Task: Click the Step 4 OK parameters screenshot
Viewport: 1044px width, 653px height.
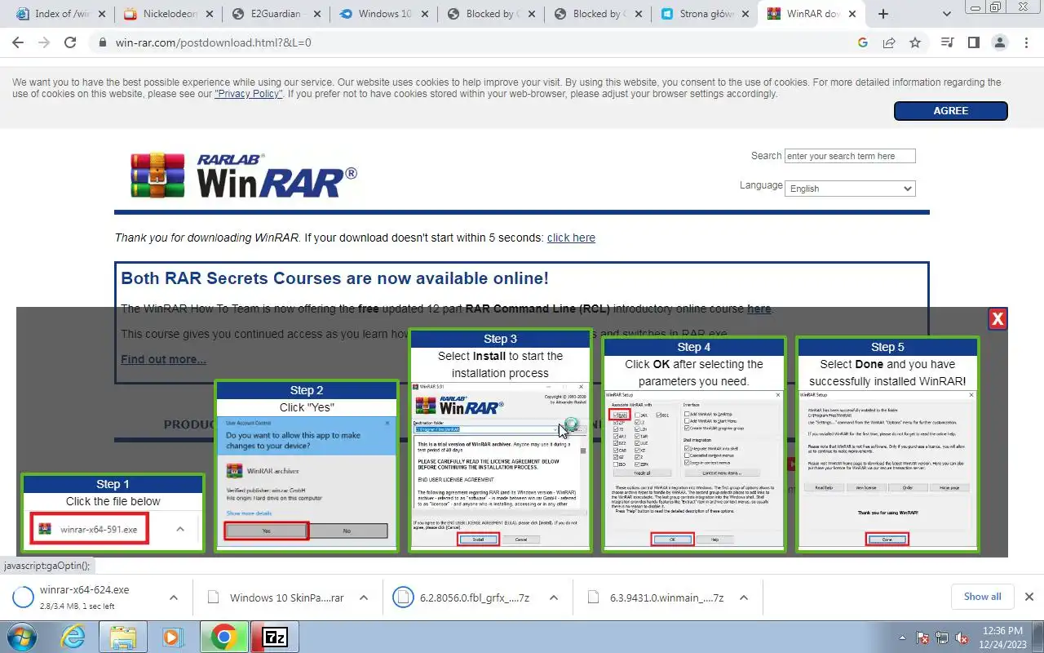Action: [693, 445]
